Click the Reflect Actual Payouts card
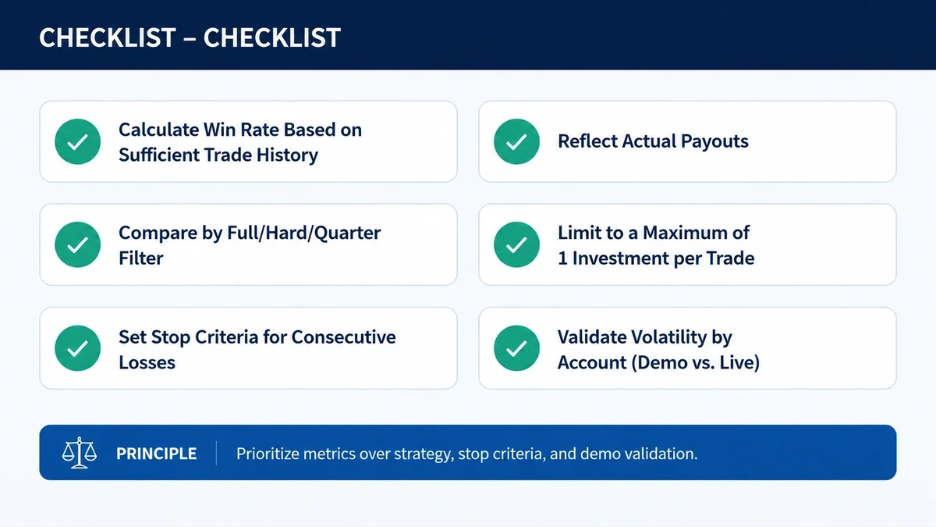This screenshot has width=936, height=527. pos(687,141)
